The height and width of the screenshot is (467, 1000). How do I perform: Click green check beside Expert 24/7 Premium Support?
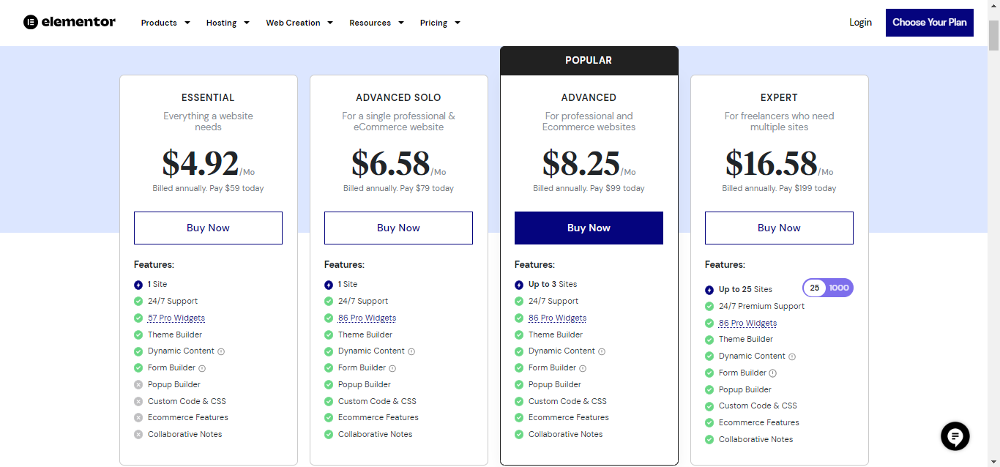coord(709,306)
